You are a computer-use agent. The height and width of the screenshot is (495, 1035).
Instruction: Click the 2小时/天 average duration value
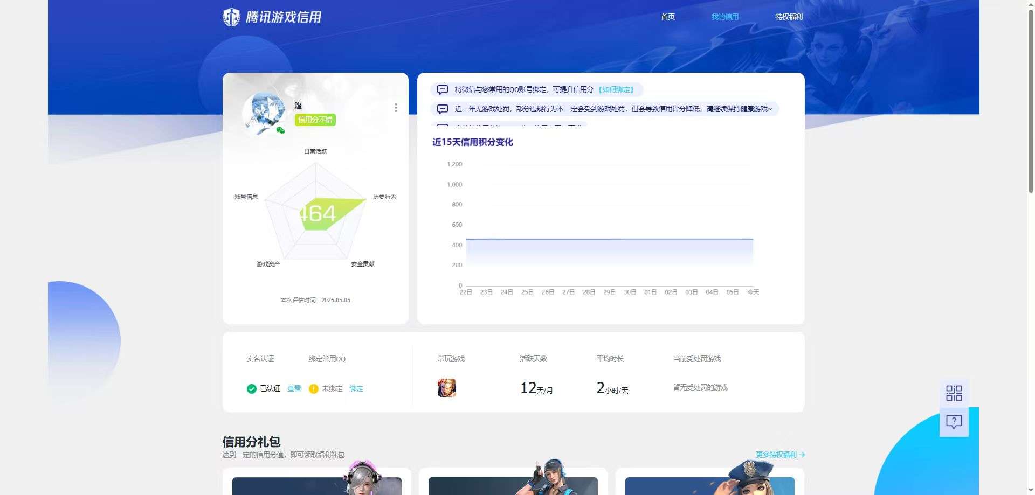coord(612,388)
